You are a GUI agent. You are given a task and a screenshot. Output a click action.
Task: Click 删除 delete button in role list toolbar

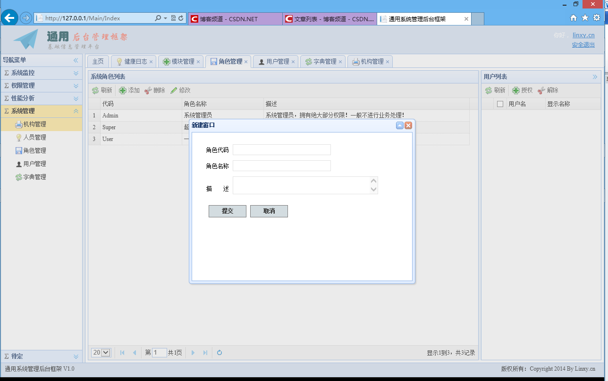(x=155, y=90)
